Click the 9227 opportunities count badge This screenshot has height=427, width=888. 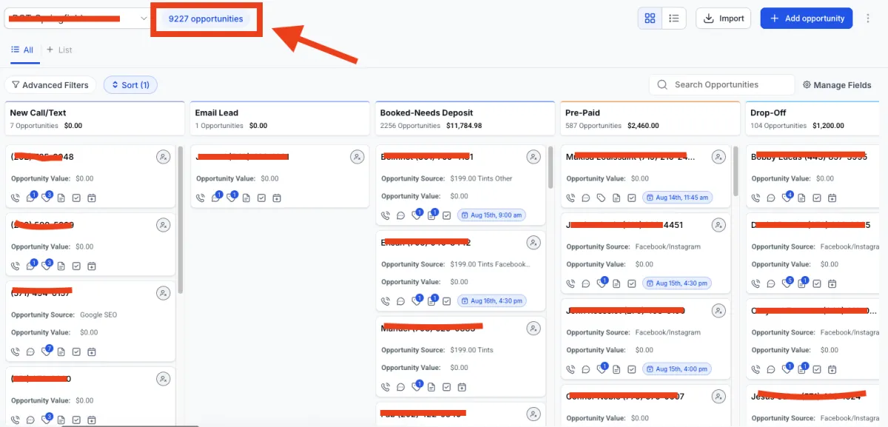coord(205,19)
